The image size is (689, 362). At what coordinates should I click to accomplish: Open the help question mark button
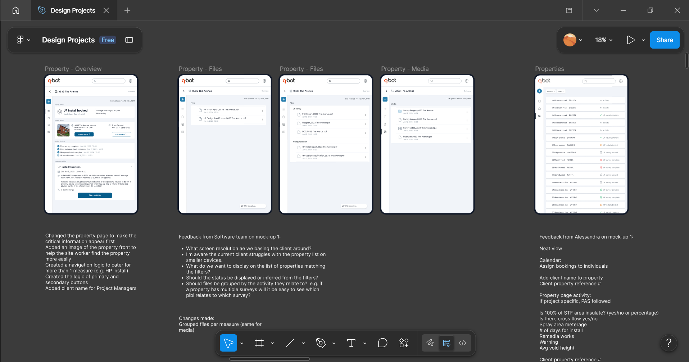click(x=669, y=343)
